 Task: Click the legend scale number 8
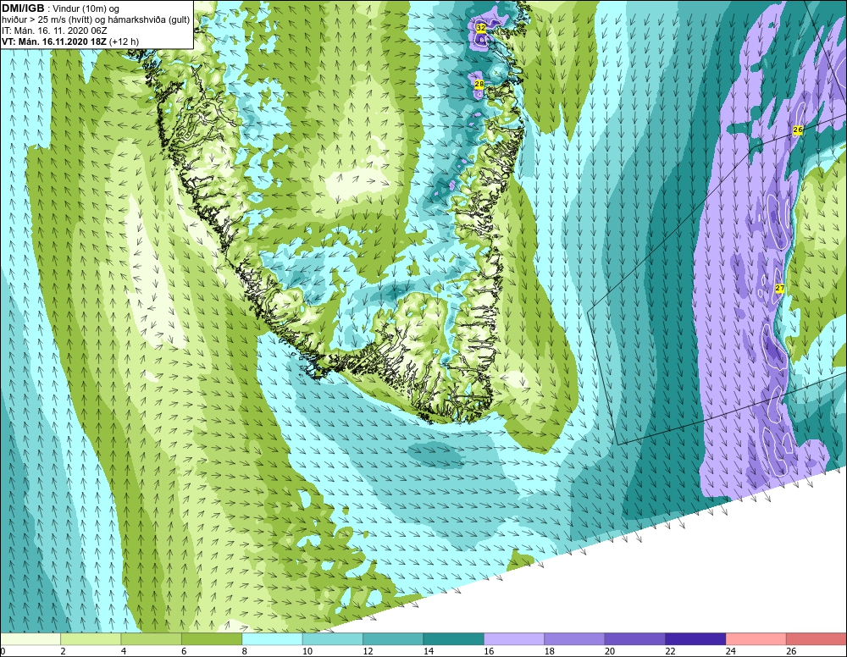pos(245,651)
